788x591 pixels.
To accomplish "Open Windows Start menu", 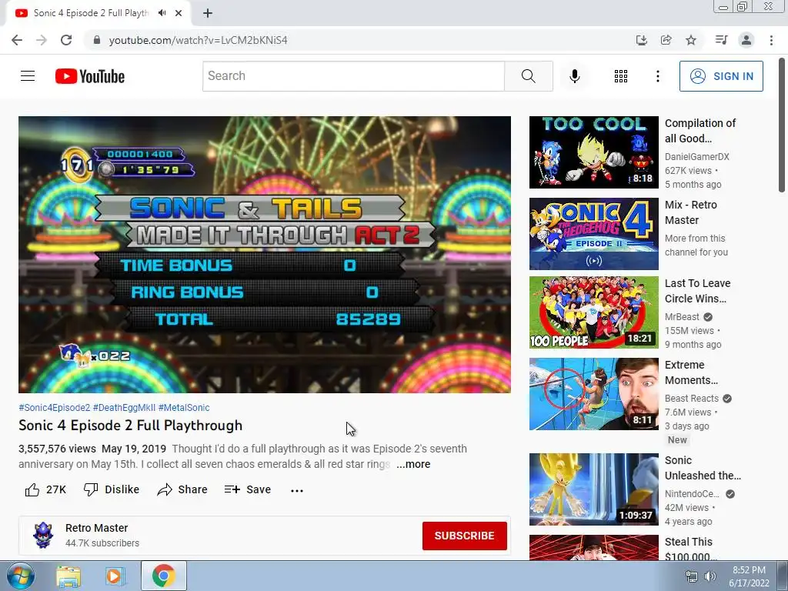I will (20, 576).
